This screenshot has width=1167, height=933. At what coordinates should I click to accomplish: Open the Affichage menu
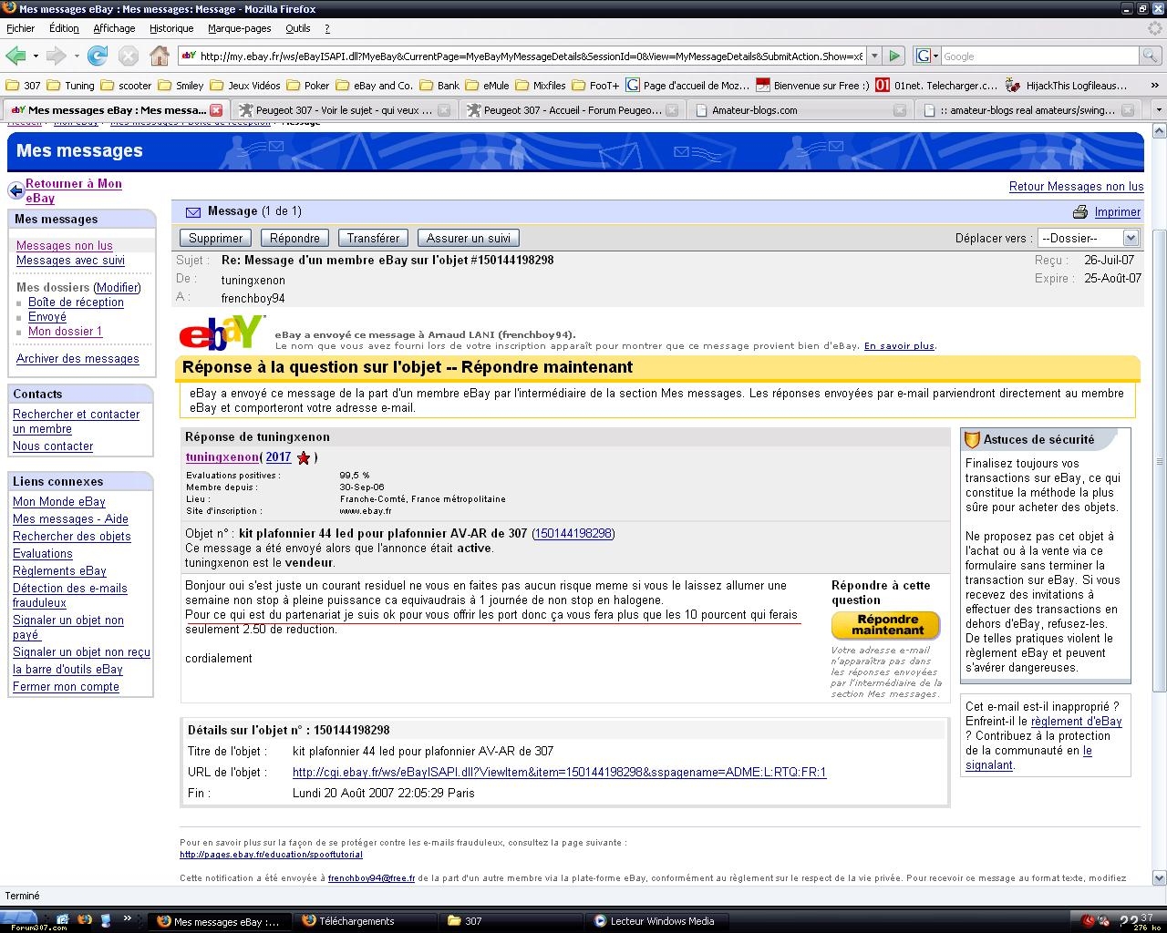pos(114,28)
